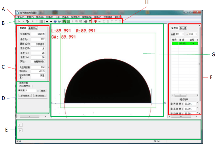Click the 温度(℃) field containing 25

tap(38, 53)
